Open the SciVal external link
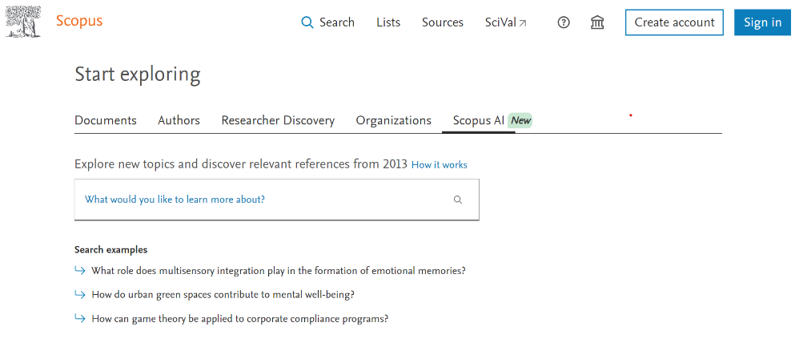This screenshot has width=799, height=355. tap(506, 22)
